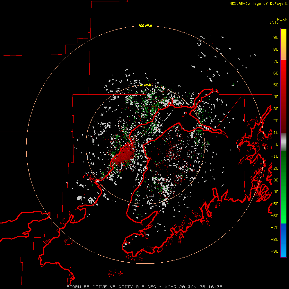Click the gray zero-velocity segment of the color bar
Viewport: 289px width, 289px height.
[x=284, y=142]
